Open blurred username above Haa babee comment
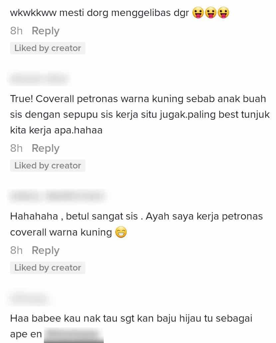The image size is (276, 343). point(29,298)
